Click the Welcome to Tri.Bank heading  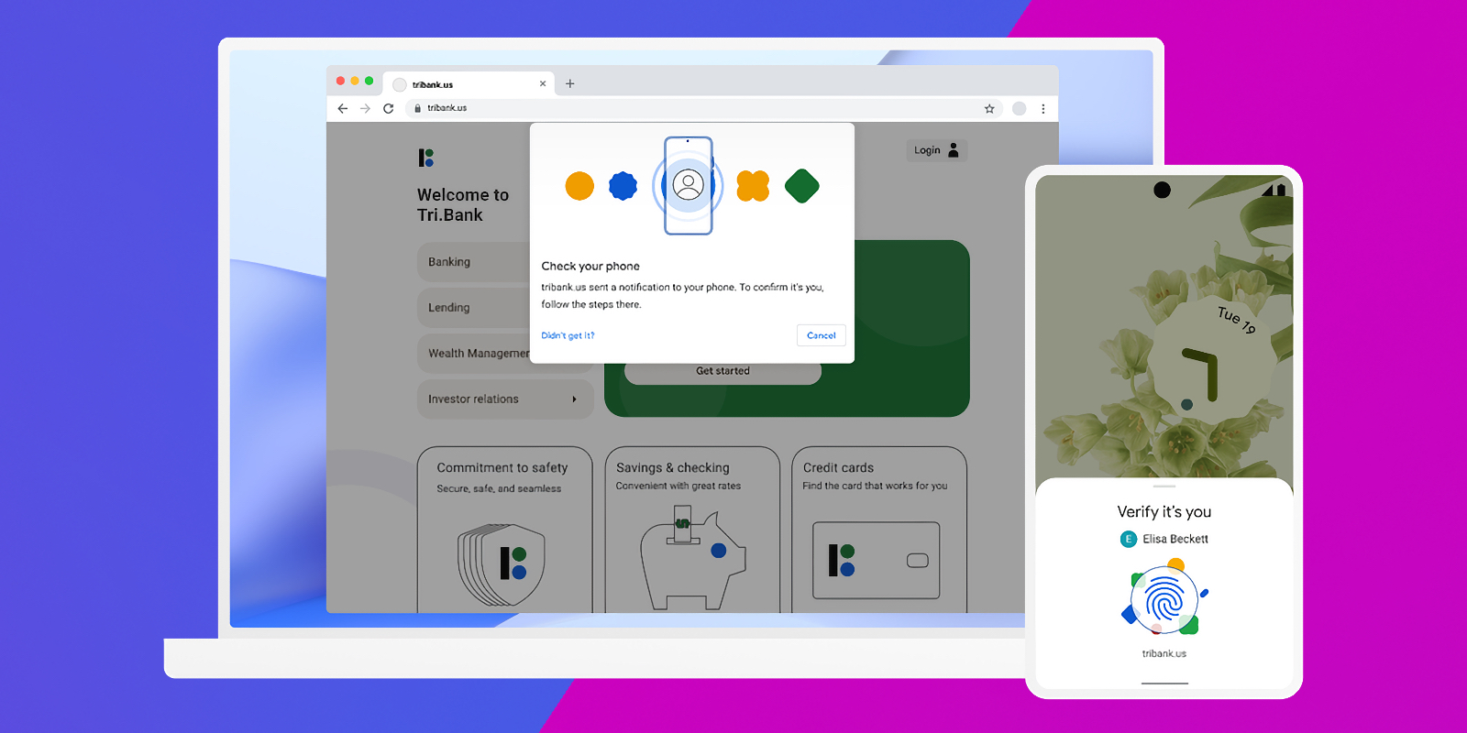463,205
